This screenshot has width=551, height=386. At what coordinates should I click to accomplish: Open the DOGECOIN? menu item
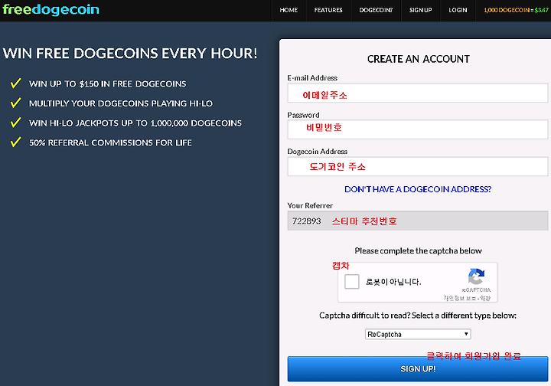376,10
